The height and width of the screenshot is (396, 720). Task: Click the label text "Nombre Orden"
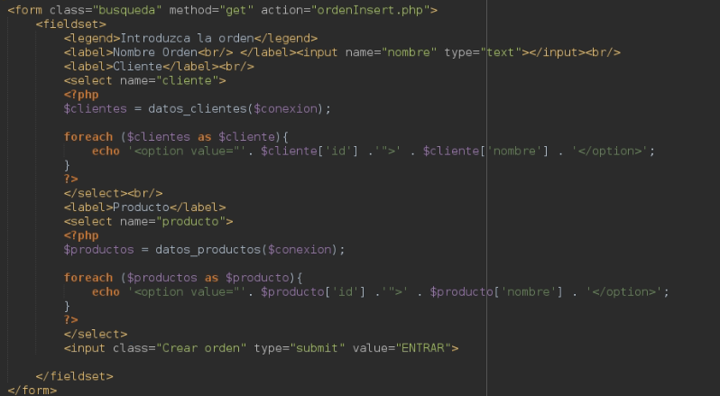(155, 52)
